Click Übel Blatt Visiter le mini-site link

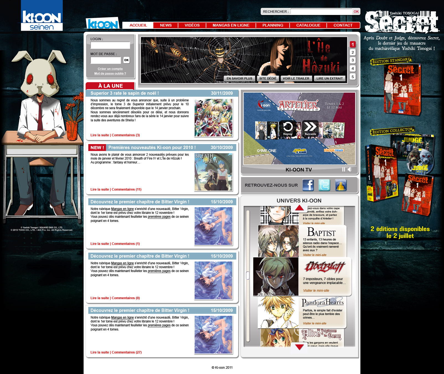point(316,291)
